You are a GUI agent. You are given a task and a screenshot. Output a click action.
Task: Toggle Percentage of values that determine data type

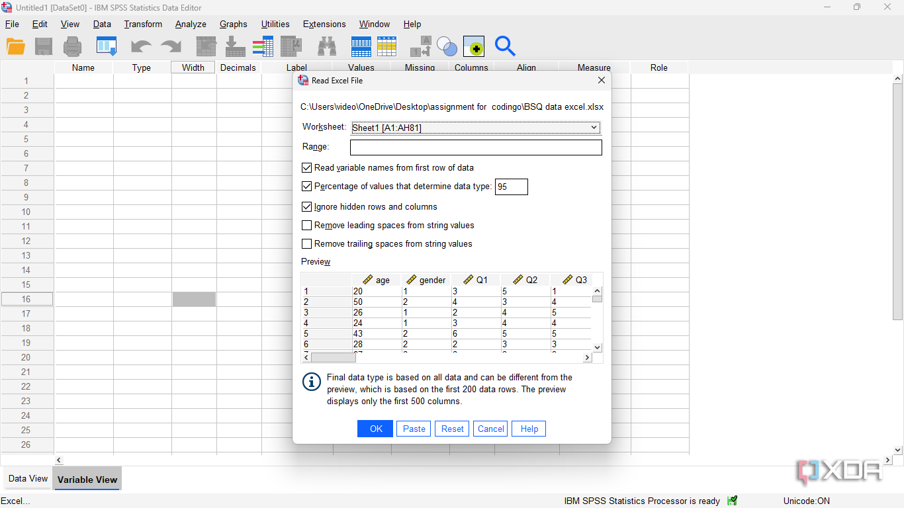306,187
